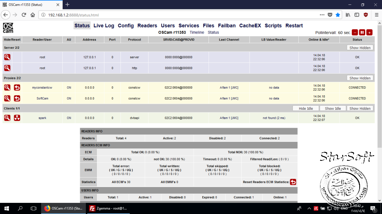Viewport: 382px width, 214px height.
Task: Open the Status link under OSCam r11353
Action: [x=213, y=32]
